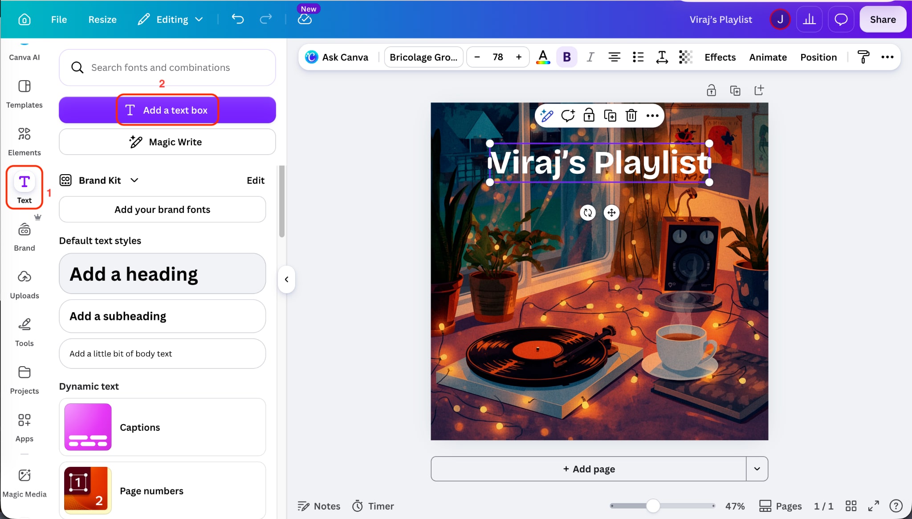Open Magic Write
Viewport: 912px width, 519px height.
(x=167, y=142)
